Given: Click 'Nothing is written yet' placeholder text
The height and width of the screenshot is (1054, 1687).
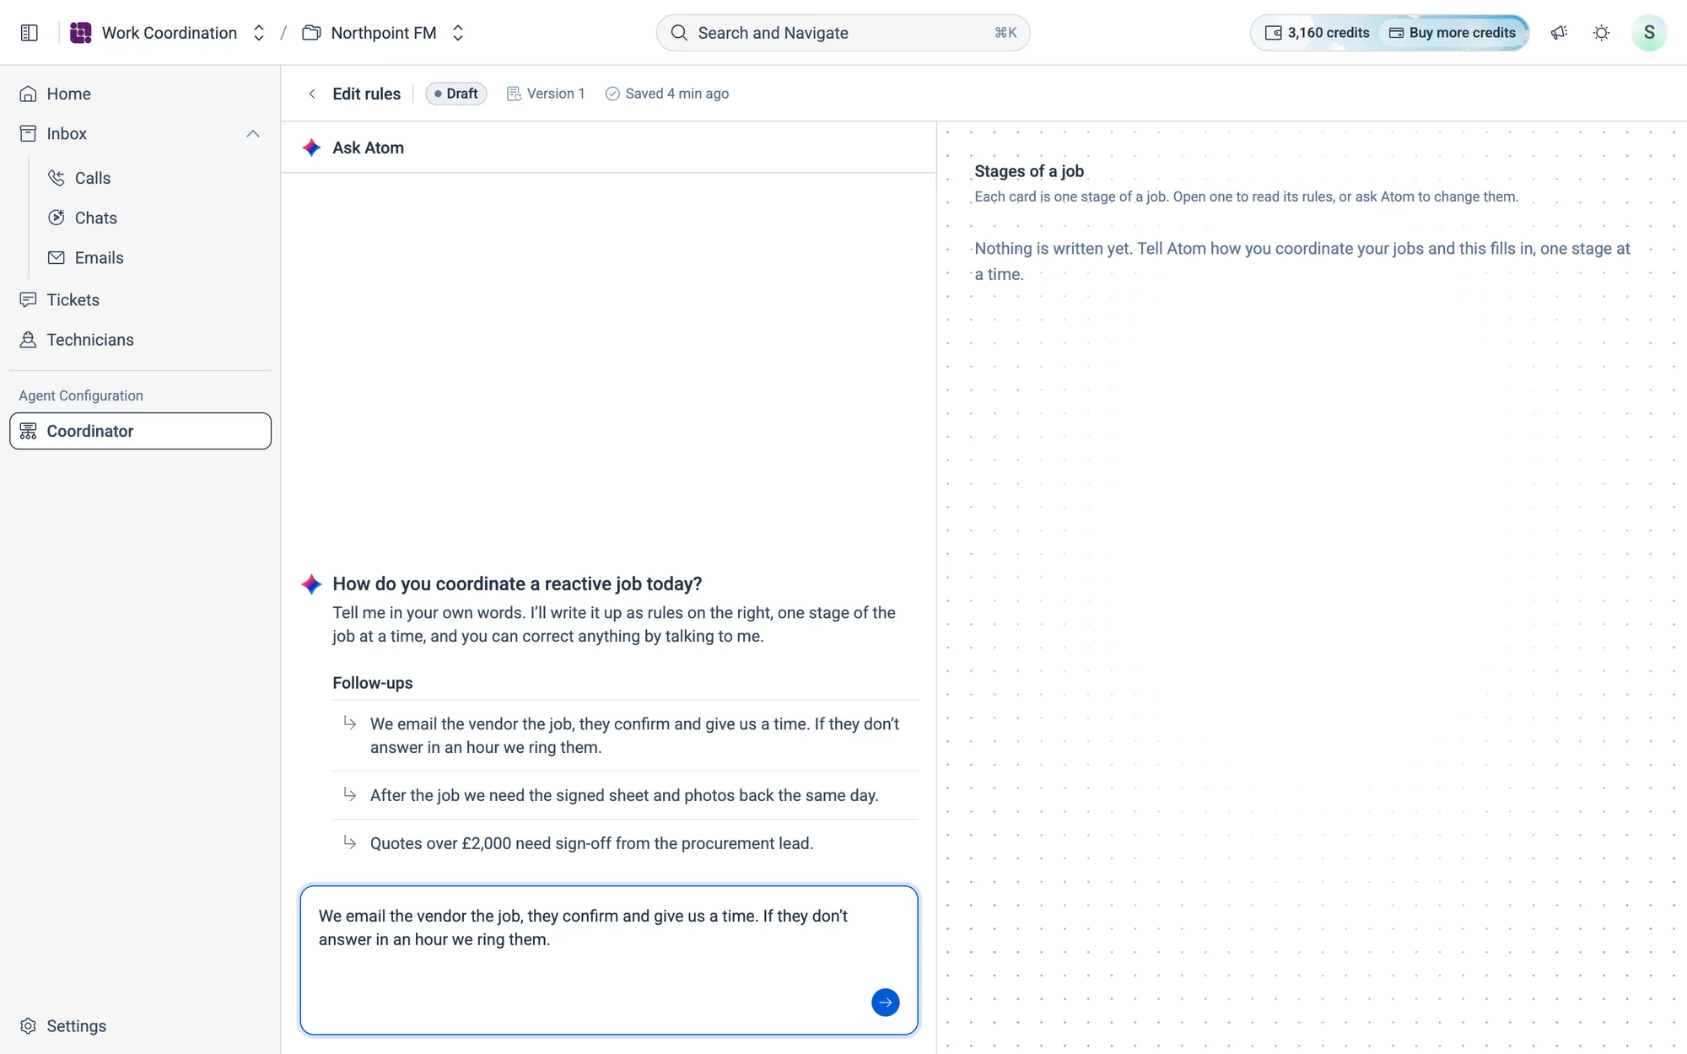Looking at the screenshot, I should (x=1302, y=261).
